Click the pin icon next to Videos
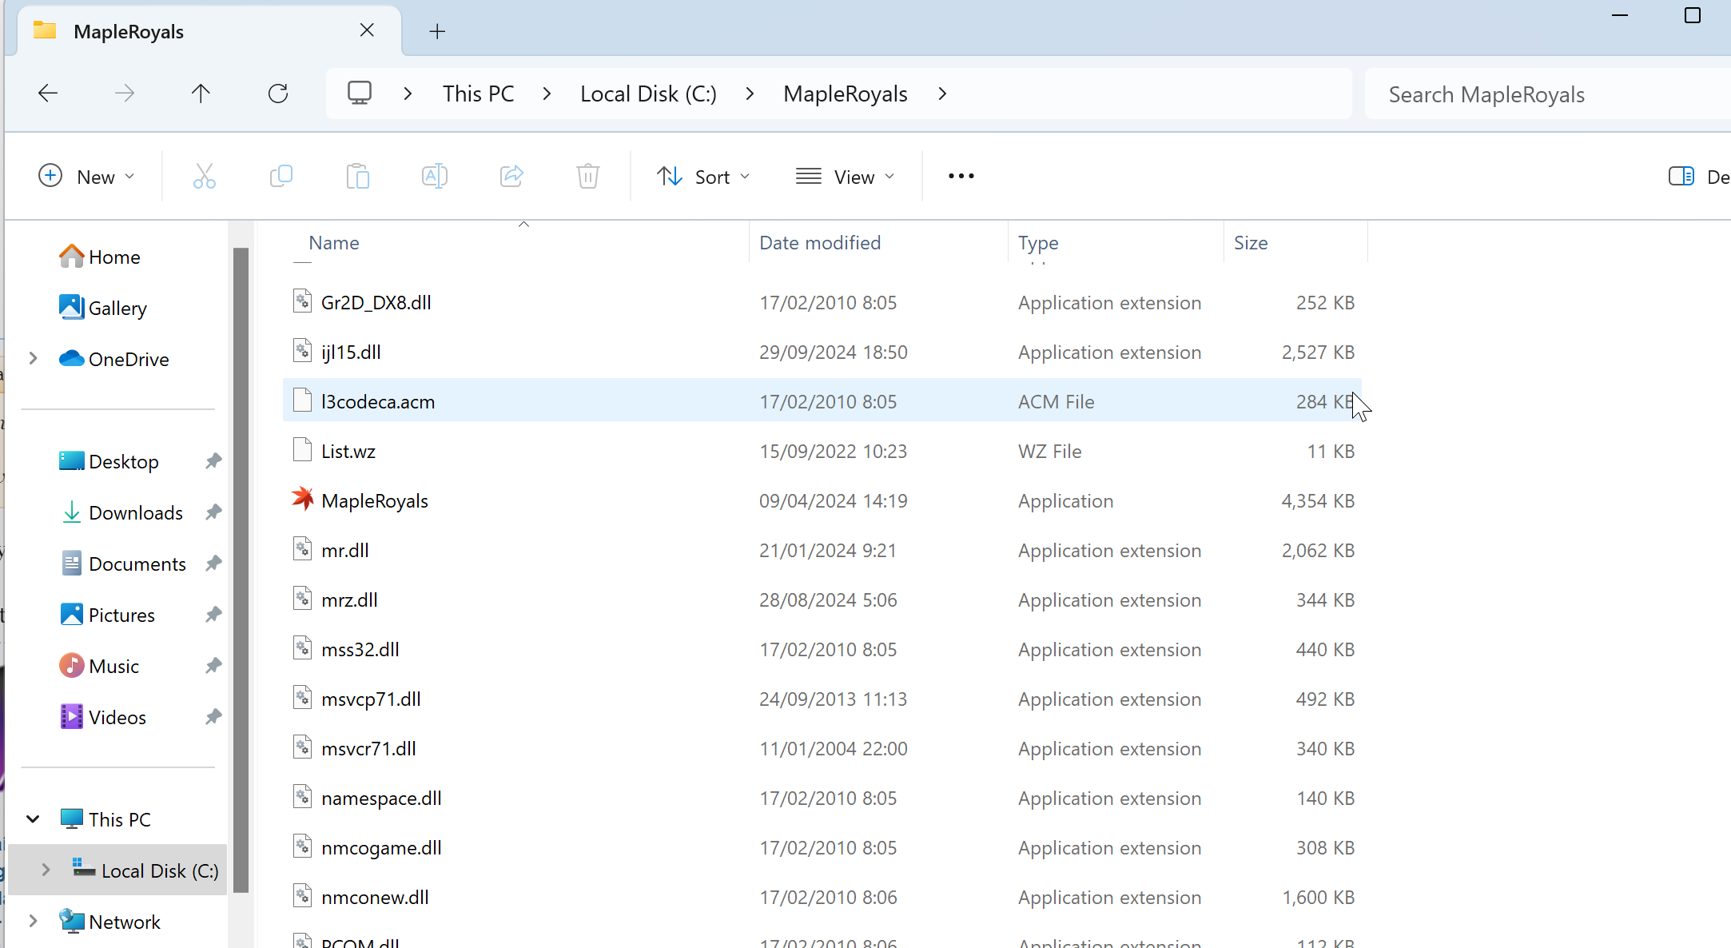1731x948 pixels. tap(213, 717)
